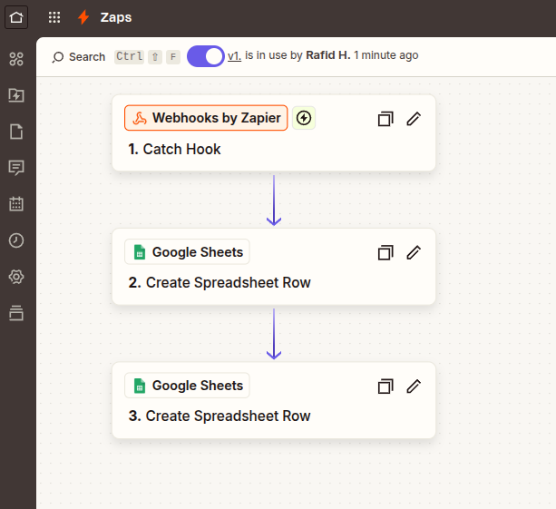Image resolution: width=556 pixels, height=509 pixels.
Task: Open the settings gear sidebar icon
Action: [16, 277]
